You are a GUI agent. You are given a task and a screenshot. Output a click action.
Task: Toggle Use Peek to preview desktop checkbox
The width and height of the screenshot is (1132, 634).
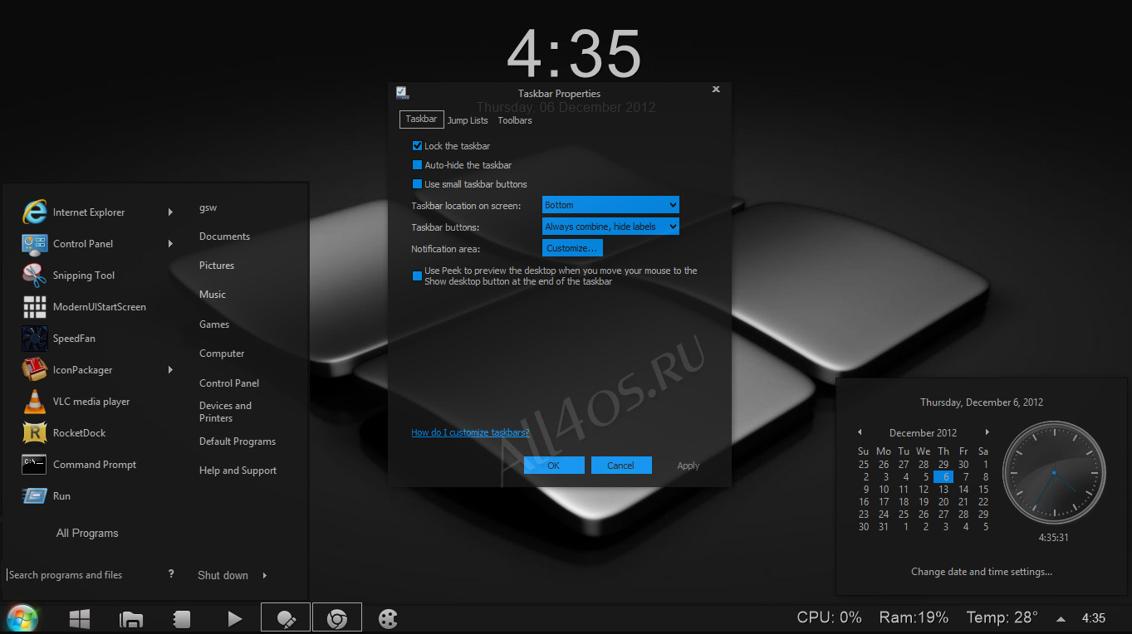pyautogui.click(x=418, y=276)
